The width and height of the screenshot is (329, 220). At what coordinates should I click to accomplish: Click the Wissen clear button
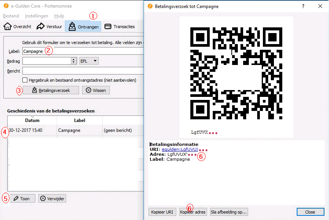(96, 90)
